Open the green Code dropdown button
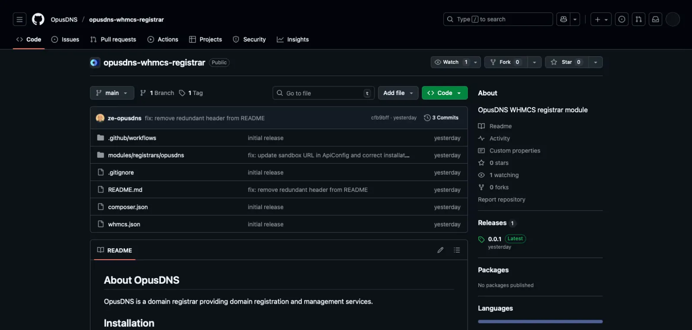 point(445,93)
